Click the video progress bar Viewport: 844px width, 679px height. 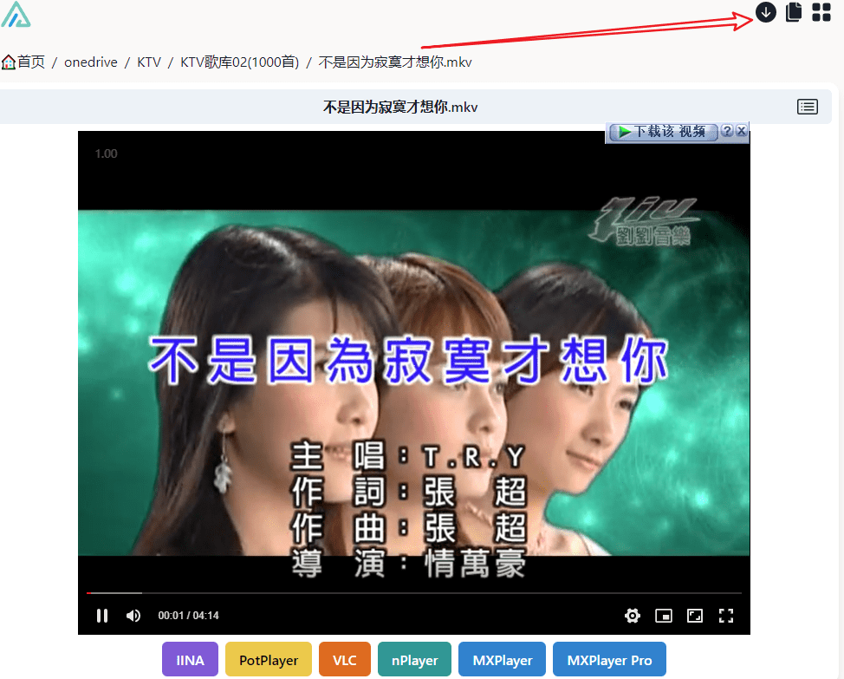tap(414, 593)
